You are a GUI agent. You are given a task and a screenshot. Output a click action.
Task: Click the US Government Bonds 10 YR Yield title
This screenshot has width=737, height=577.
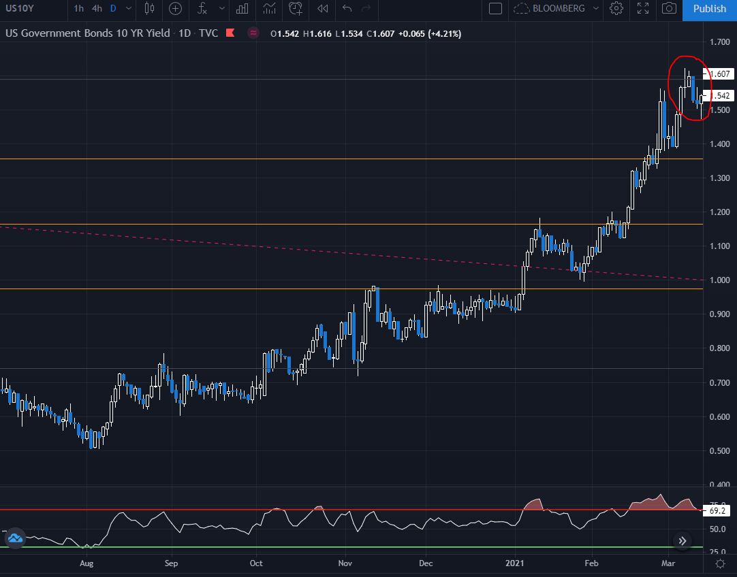87,33
